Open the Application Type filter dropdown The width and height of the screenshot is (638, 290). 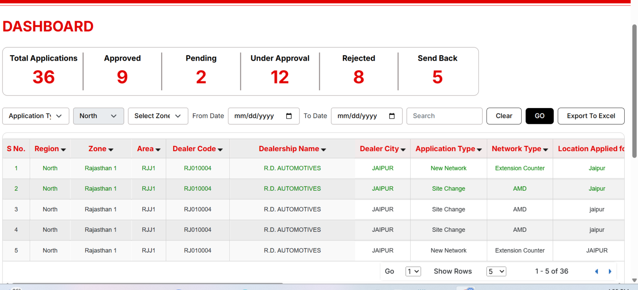click(36, 116)
